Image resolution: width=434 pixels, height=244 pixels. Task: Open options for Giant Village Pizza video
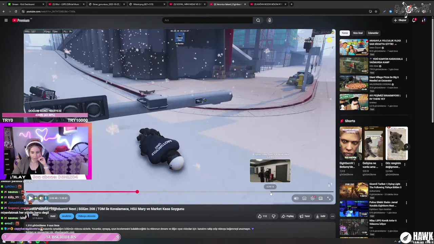(406, 78)
